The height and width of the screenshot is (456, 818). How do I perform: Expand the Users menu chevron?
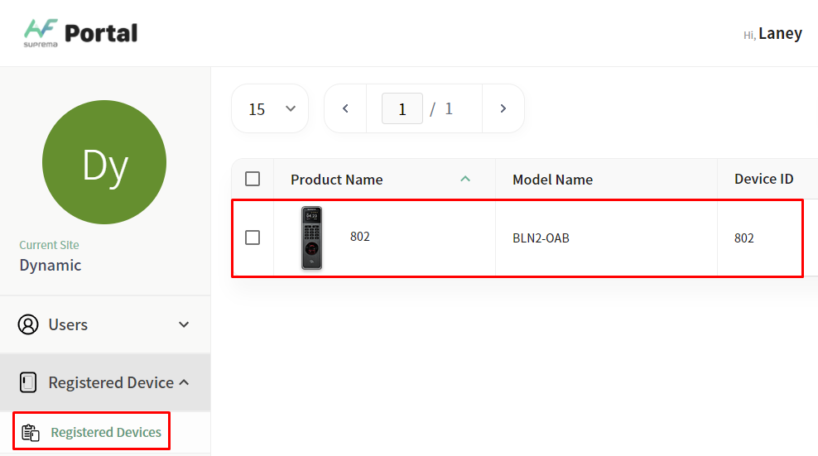tap(184, 324)
